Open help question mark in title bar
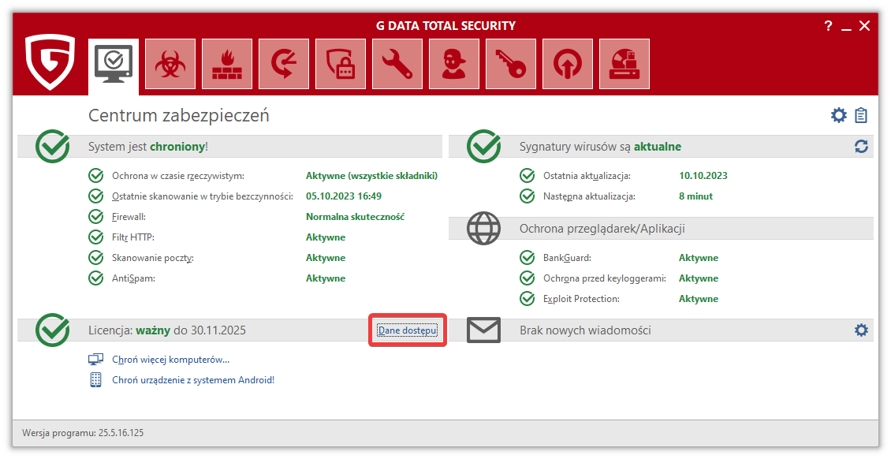The image size is (891, 459). coord(828,25)
